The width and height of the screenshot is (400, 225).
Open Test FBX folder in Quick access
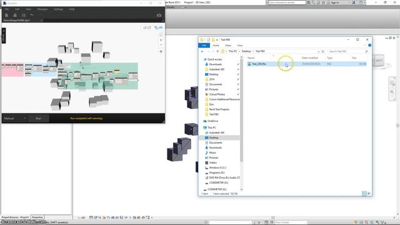pyautogui.click(x=214, y=114)
